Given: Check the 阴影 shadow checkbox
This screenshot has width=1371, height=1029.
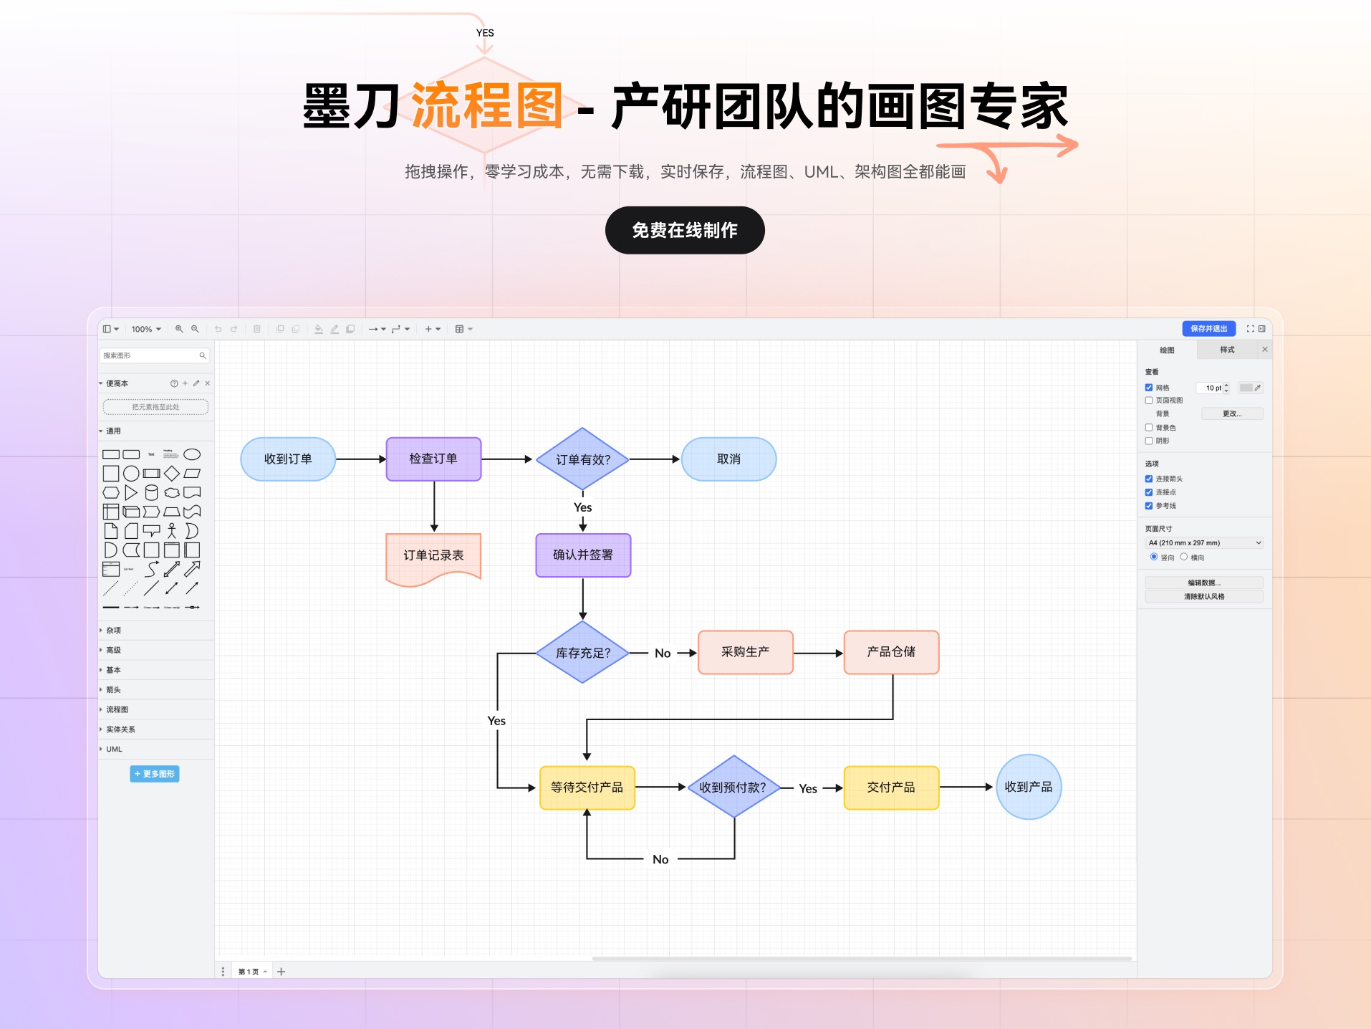Looking at the screenshot, I should [x=1149, y=441].
